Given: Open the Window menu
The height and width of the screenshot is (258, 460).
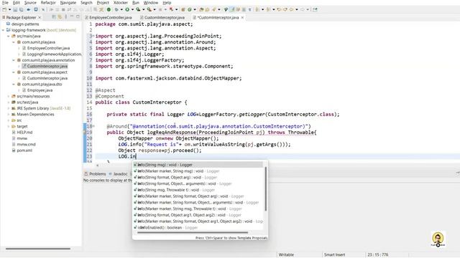Looking at the screenshot, I should [x=151, y=3].
